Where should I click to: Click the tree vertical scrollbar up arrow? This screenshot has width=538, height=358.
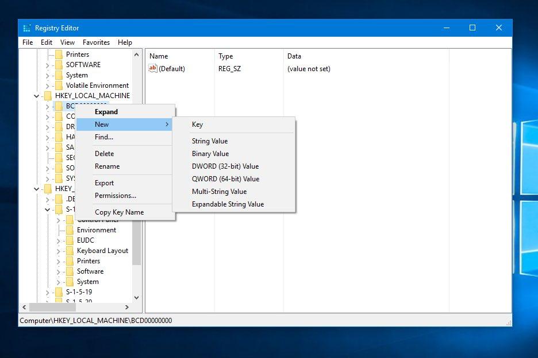[137, 55]
